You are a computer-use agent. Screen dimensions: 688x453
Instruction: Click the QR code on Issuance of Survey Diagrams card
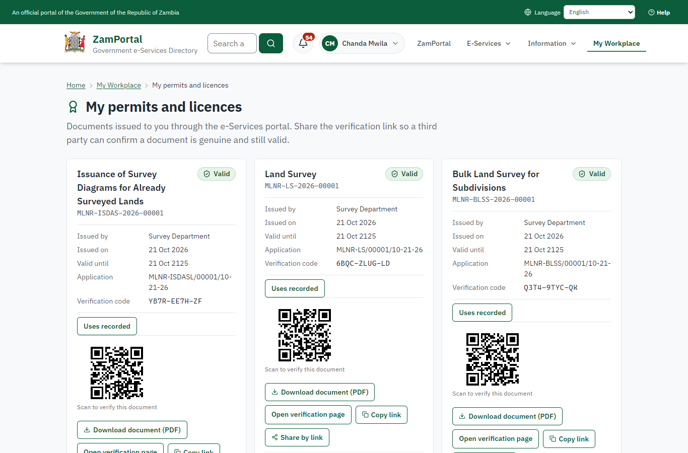click(x=117, y=373)
